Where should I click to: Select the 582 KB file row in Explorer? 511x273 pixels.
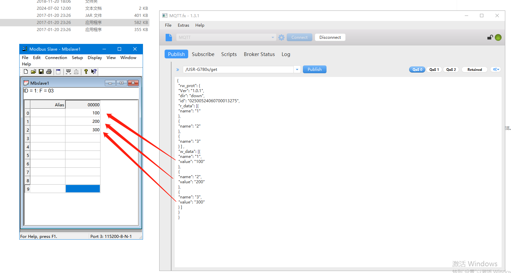[75, 23]
